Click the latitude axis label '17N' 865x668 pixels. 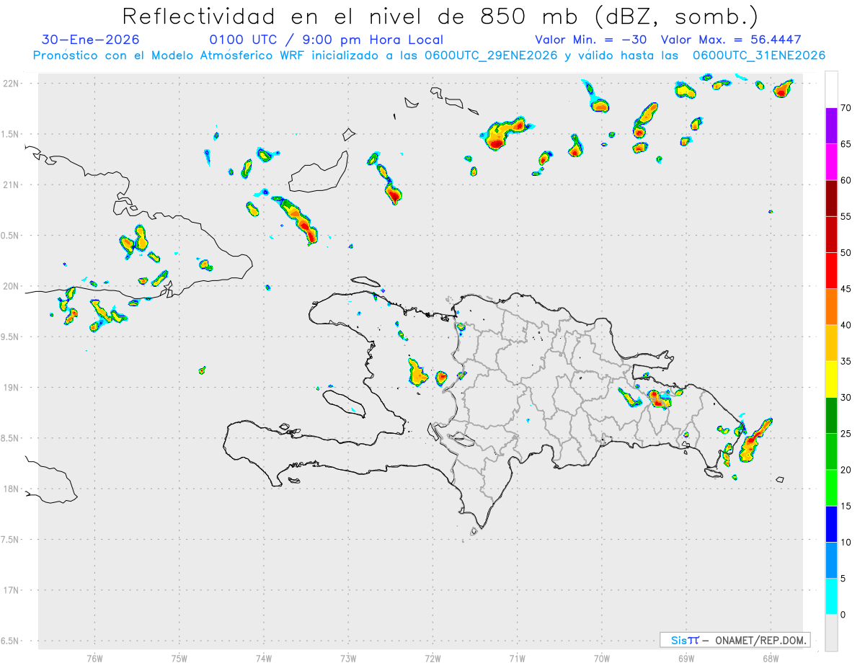(12, 590)
